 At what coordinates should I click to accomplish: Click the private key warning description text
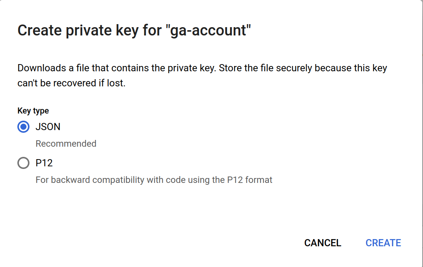tap(202, 75)
